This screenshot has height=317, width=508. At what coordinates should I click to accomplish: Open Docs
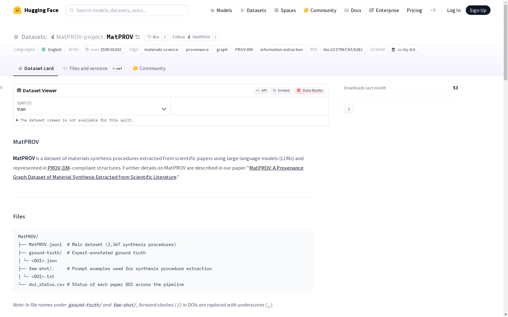[353, 10]
